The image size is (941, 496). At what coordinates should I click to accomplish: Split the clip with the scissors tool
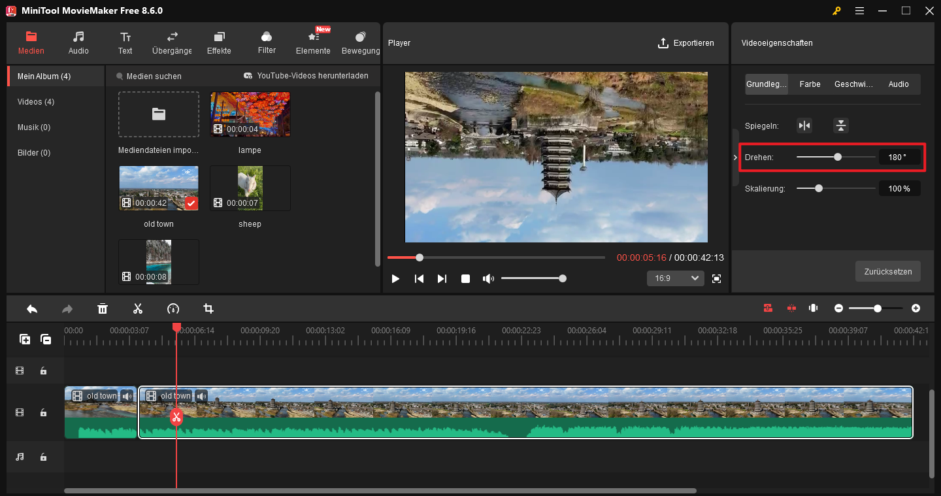[x=138, y=308]
